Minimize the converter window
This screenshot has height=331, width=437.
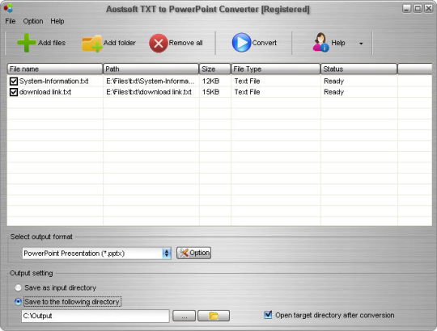tap(407, 9)
